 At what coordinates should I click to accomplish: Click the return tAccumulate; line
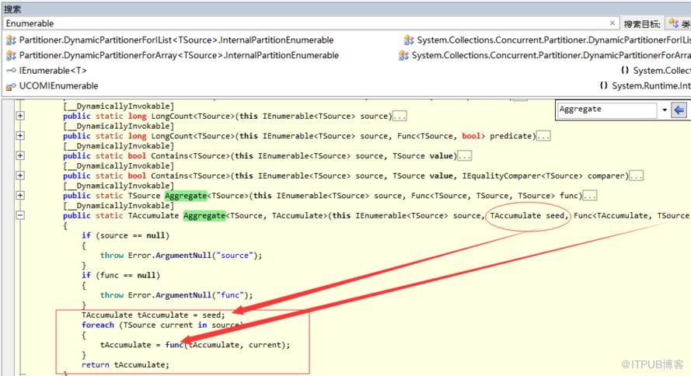click(x=125, y=364)
